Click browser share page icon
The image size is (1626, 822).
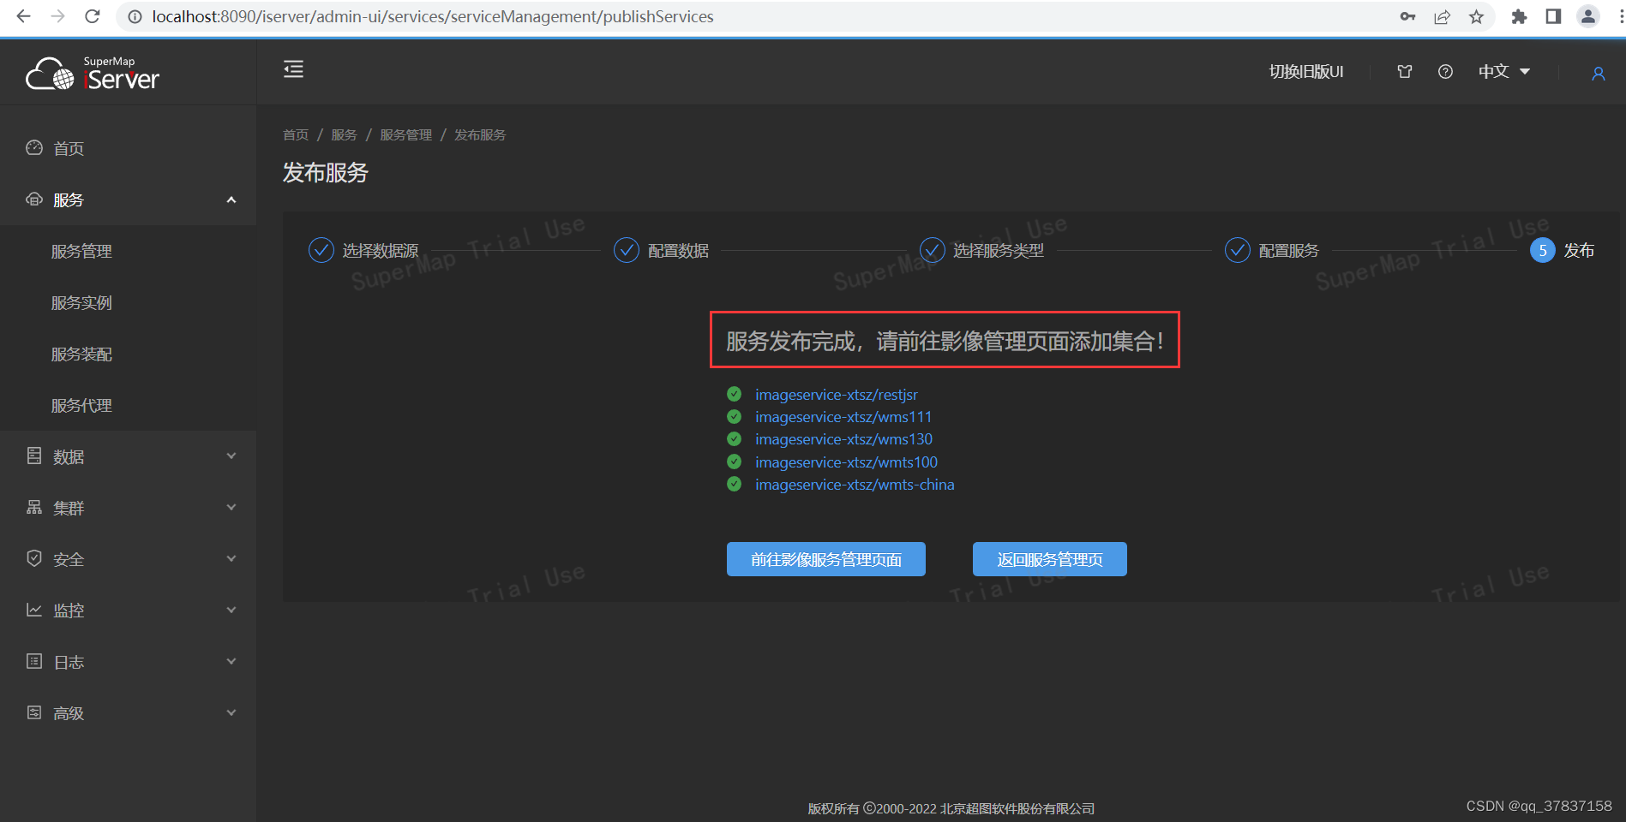(x=1442, y=17)
